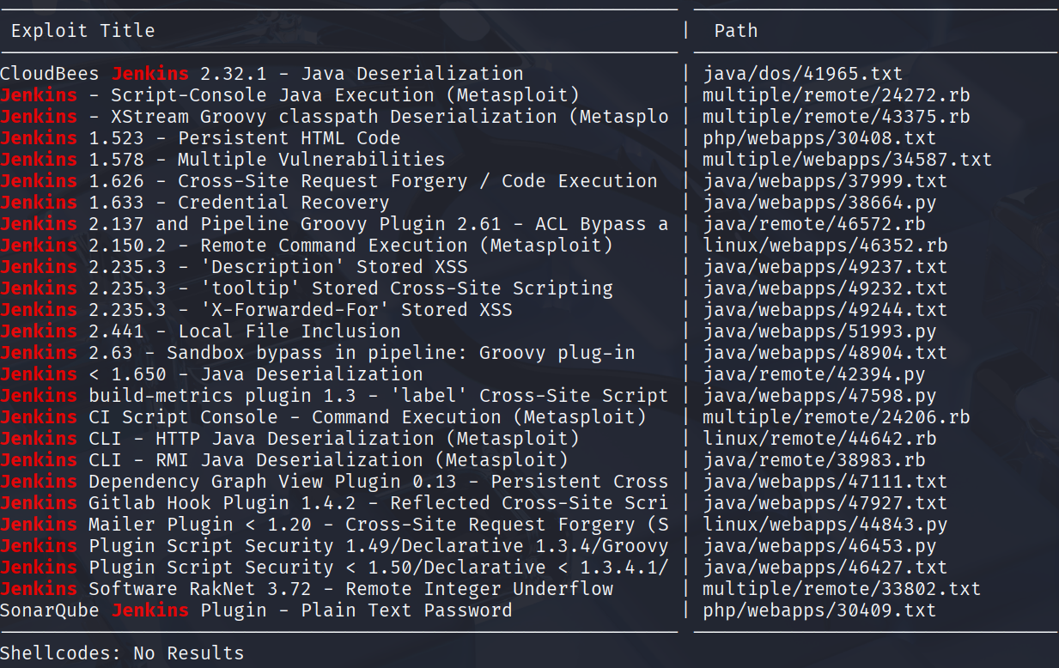The height and width of the screenshot is (668, 1059).
Task: Select path java/webapps/51993.py
Action: [x=819, y=331]
